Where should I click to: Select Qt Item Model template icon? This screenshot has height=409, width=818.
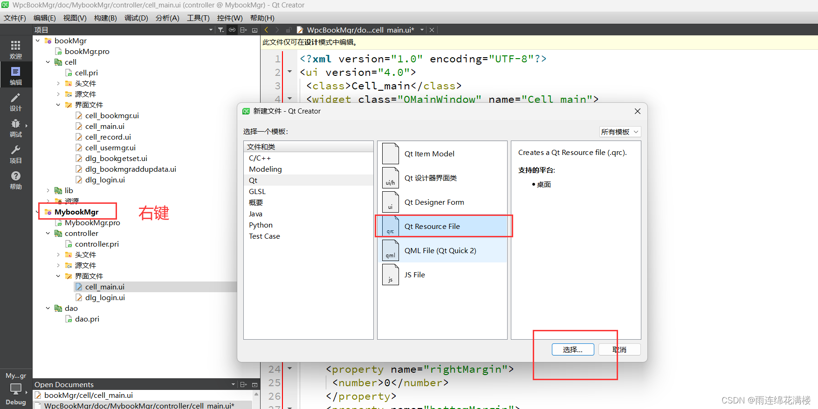[391, 154]
